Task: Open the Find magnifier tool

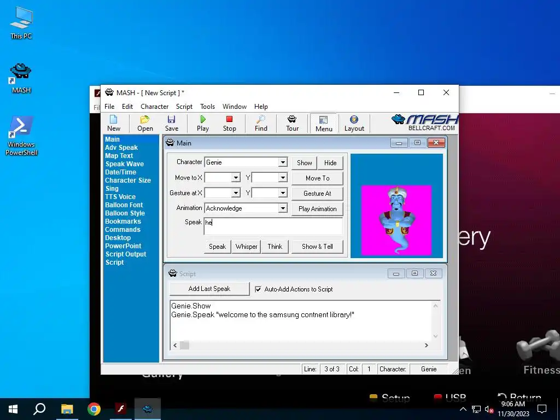Action: click(x=261, y=123)
